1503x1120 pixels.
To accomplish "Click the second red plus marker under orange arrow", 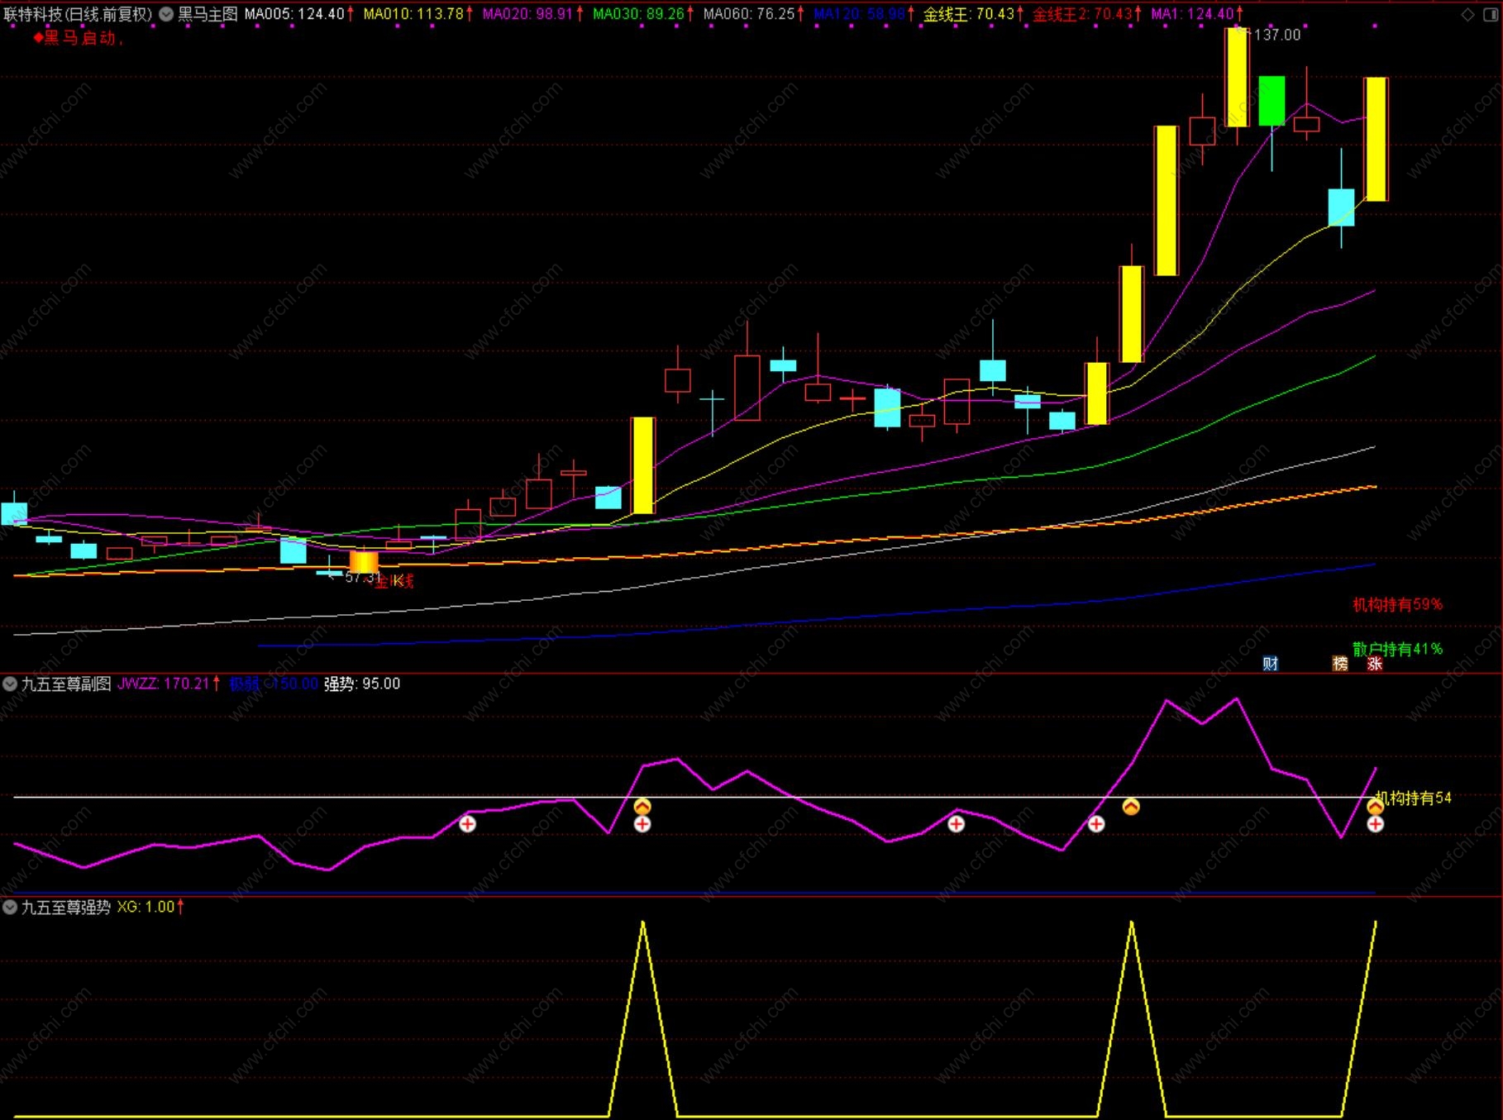I will 642,823.
